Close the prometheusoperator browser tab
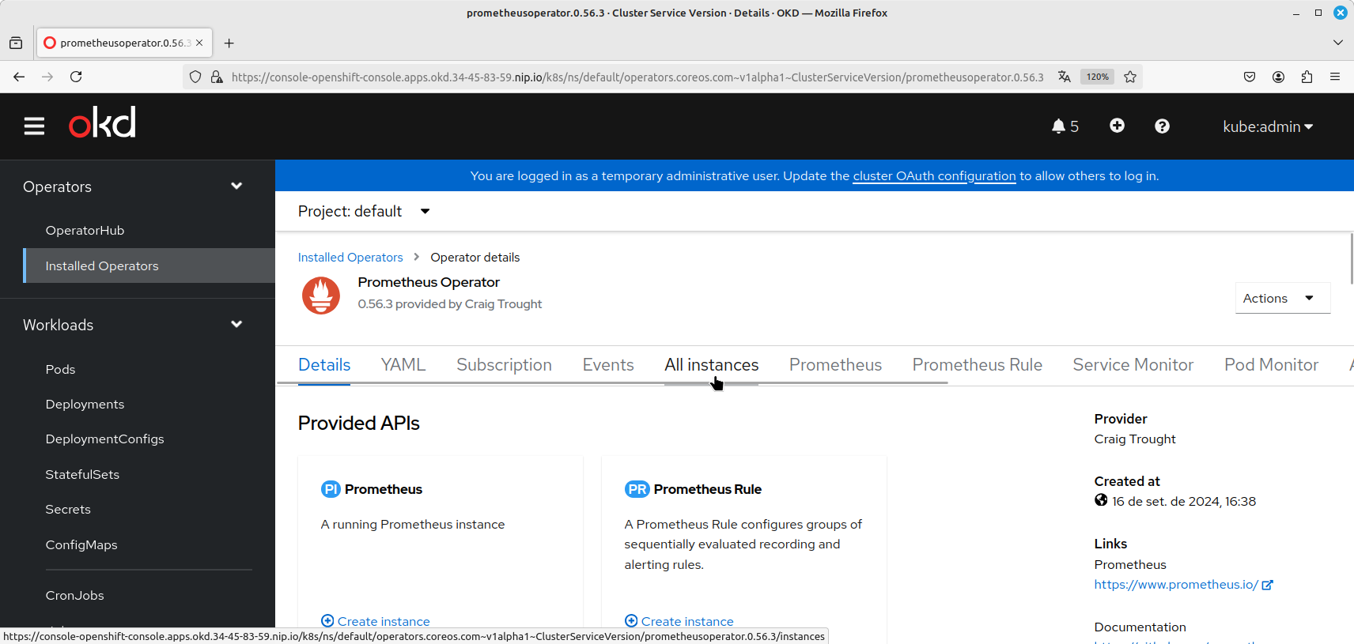Screen dimensions: 1354x644 pyautogui.click(x=199, y=43)
